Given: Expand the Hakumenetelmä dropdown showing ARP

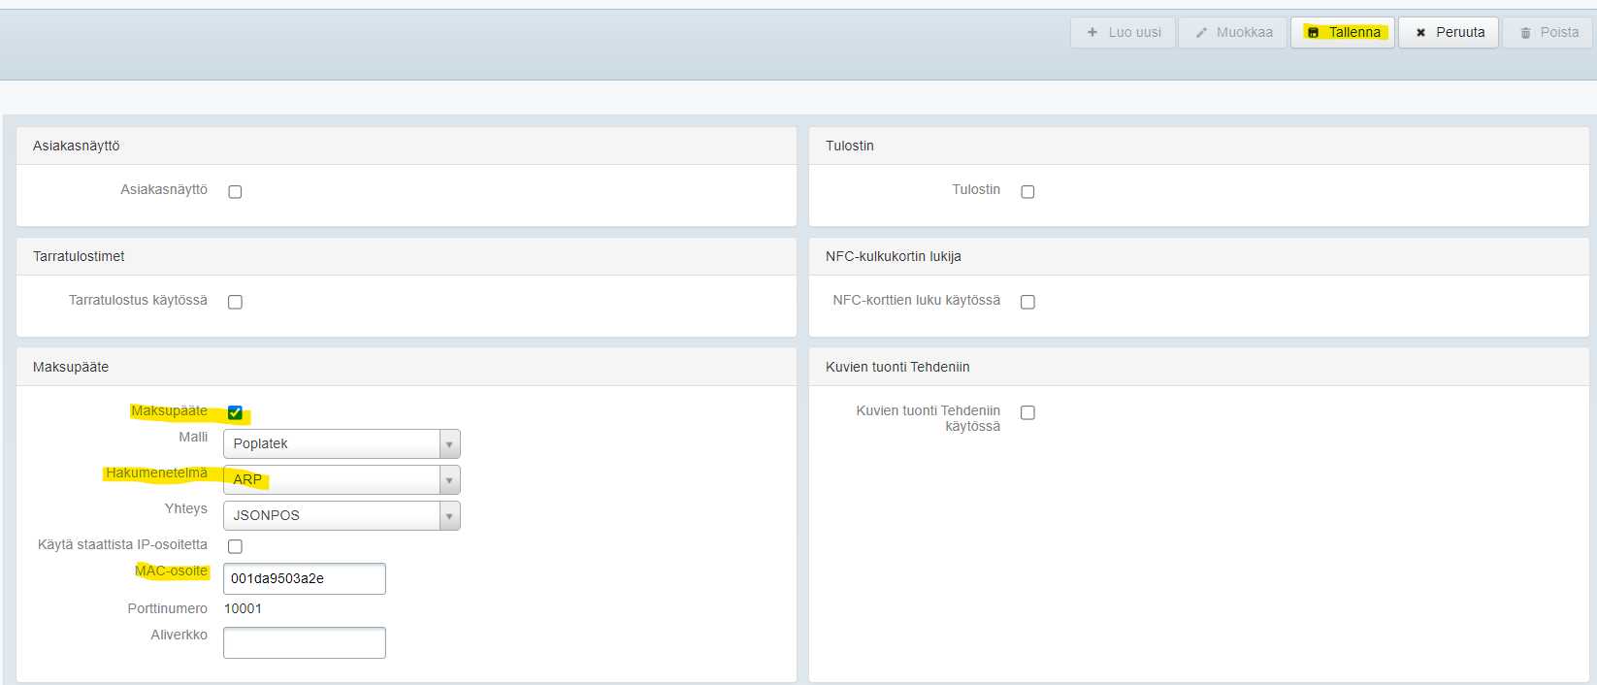Looking at the screenshot, I should [342, 479].
